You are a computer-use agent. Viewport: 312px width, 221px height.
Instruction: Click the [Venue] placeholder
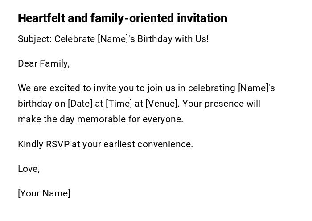(x=162, y=104)
